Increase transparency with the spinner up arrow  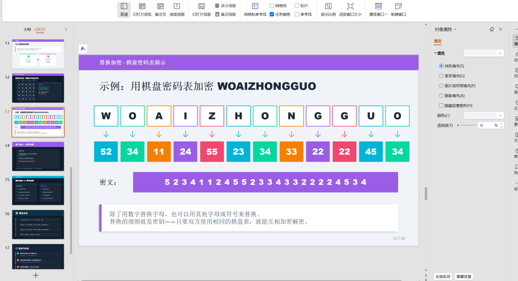pyautogui.click(x=502, y=124)
